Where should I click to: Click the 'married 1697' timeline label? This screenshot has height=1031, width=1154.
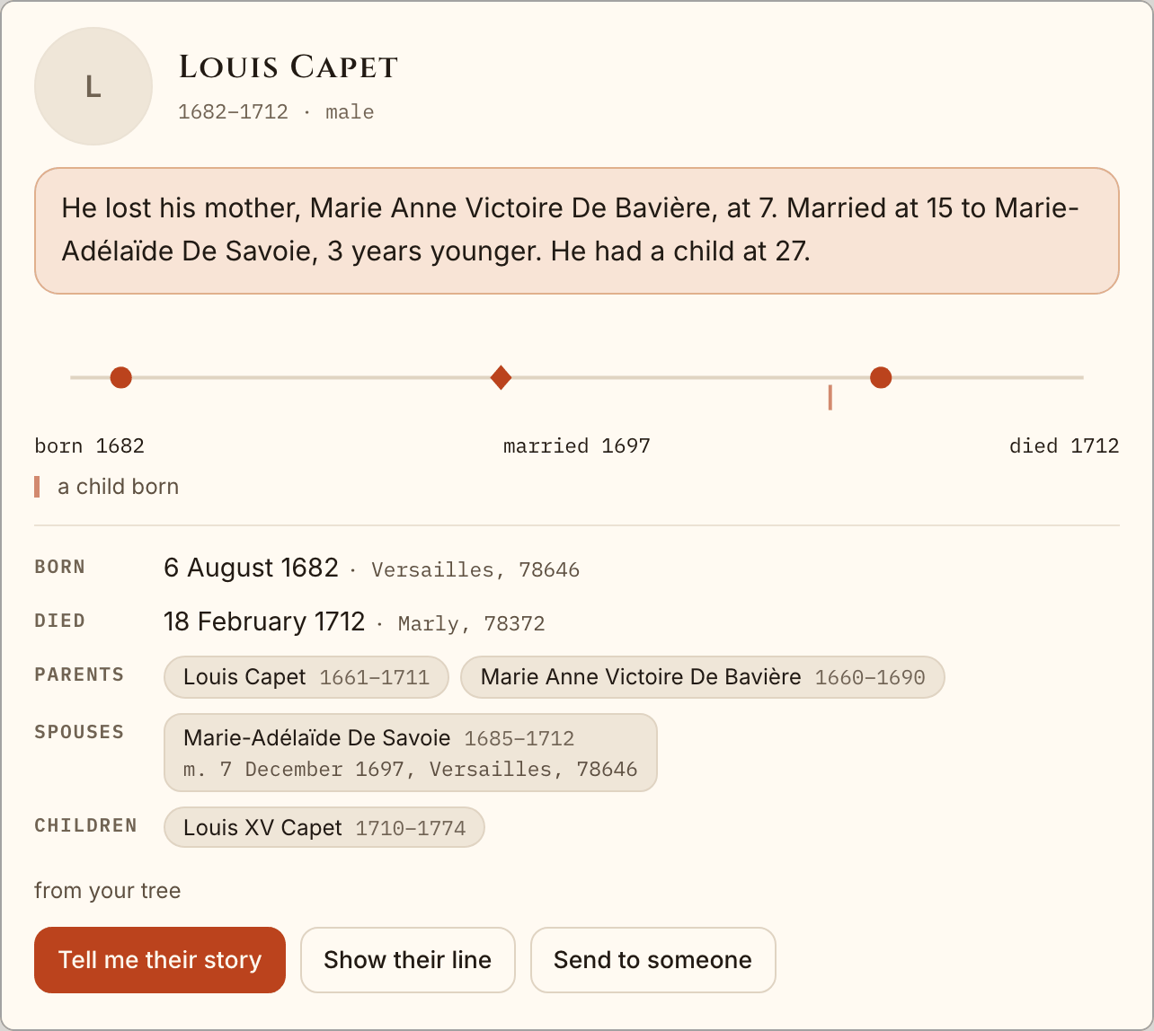pos(577,446)
